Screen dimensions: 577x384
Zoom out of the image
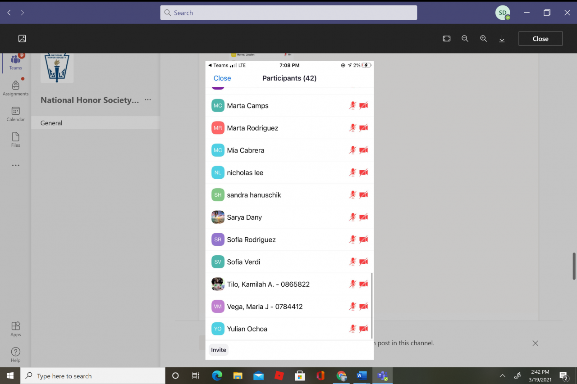pyautogui.click(x=465, y=39)
